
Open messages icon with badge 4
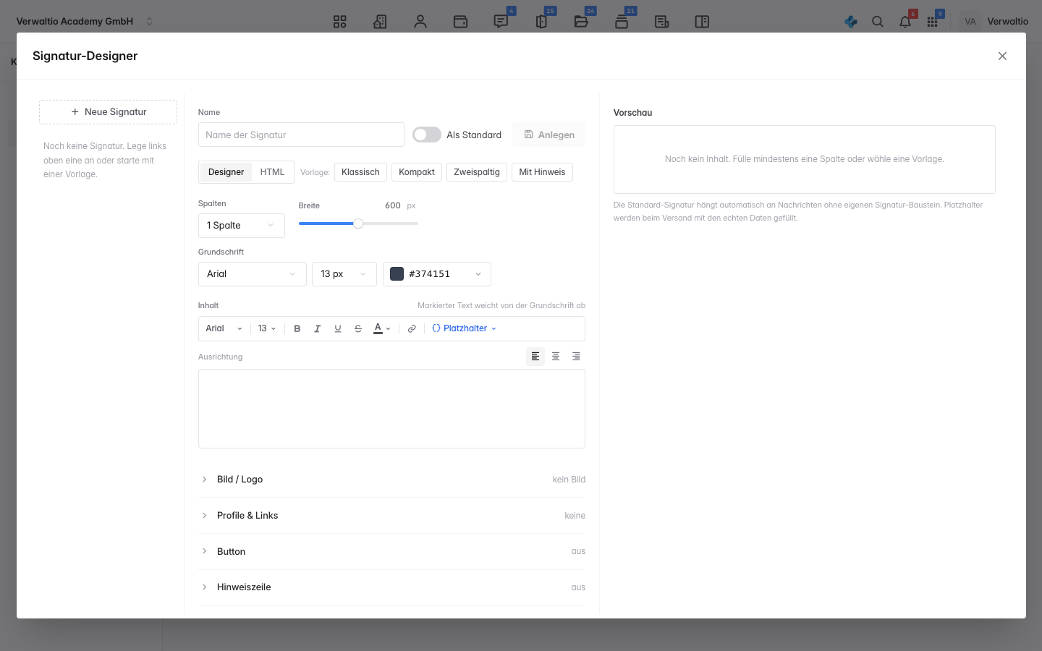point(501,22)
